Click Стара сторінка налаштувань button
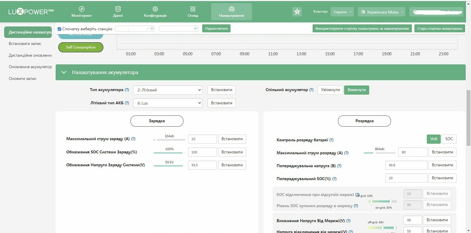 pos(440,29)
